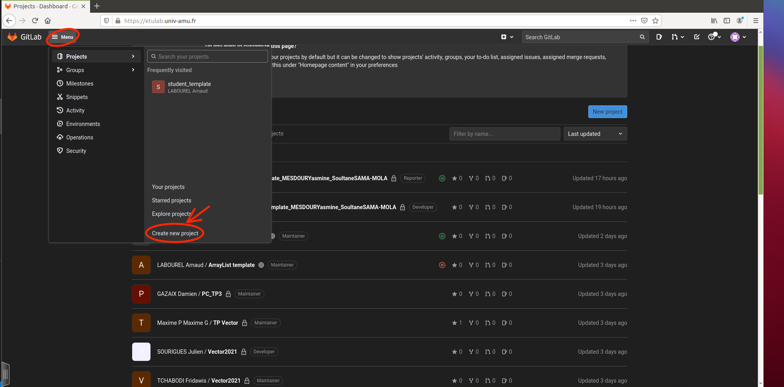Click the search magnifier in Search GitLab
Screen dimensions: 784x387
tap(642, 37)
